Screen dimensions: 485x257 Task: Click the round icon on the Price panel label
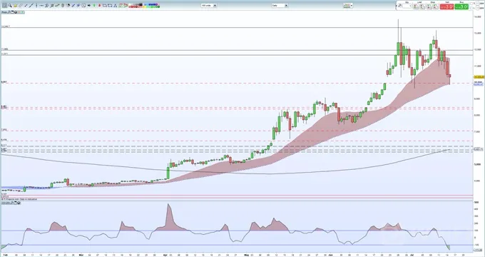coord(16,12)
